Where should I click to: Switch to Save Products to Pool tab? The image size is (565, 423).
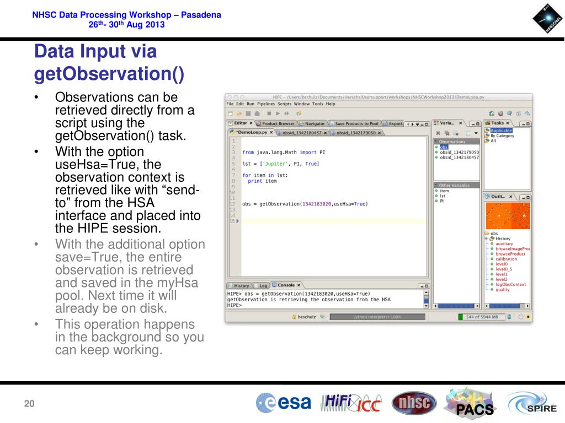(x=354, y=123)
